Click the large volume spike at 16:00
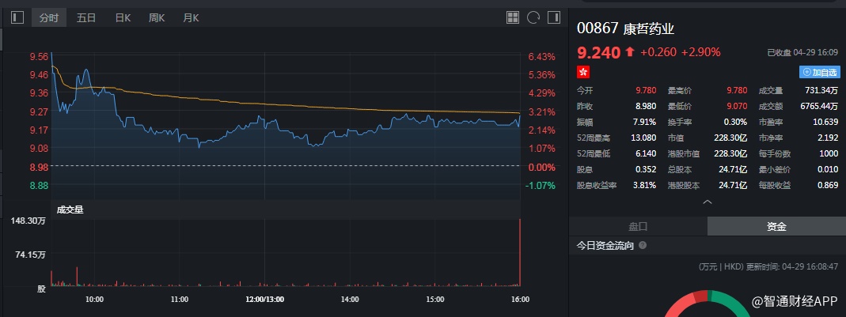846x317 pixels. 520,253
